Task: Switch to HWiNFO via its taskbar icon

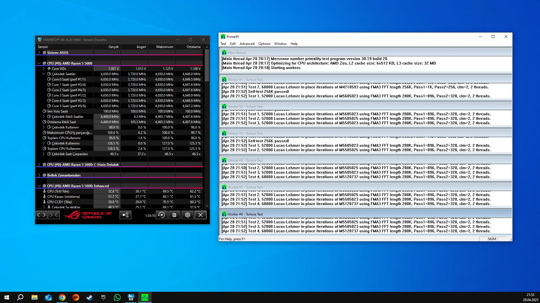Action: [131, 297]
